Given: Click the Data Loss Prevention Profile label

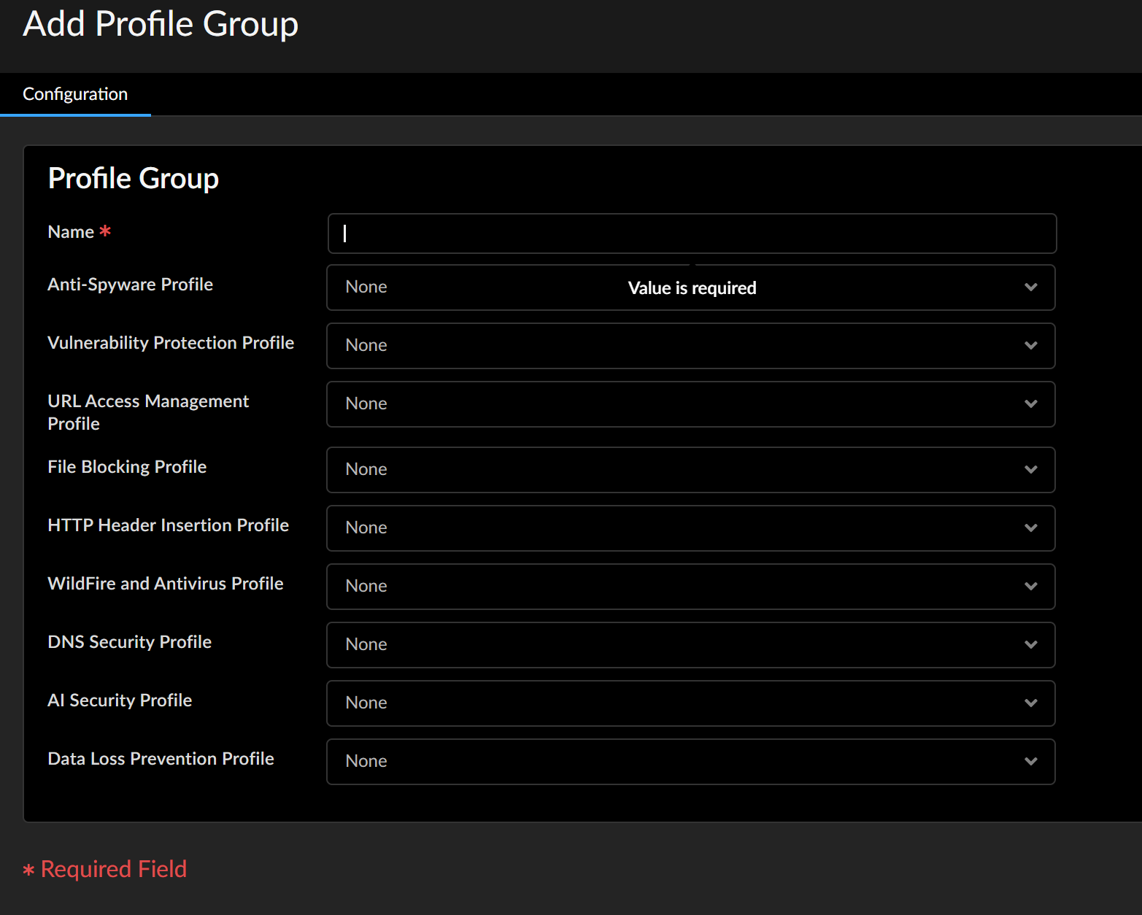Looking at the screenshot, I should (x=161, y=759).
